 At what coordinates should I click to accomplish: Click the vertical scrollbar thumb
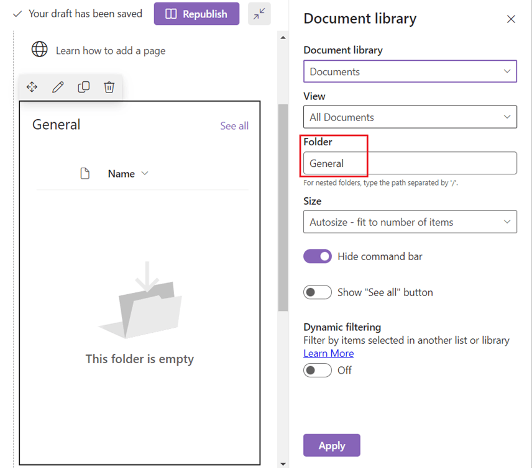283,207
